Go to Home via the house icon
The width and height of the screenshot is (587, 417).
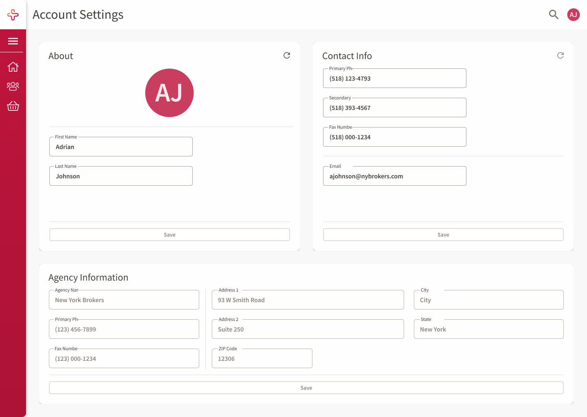pos(13,67)
